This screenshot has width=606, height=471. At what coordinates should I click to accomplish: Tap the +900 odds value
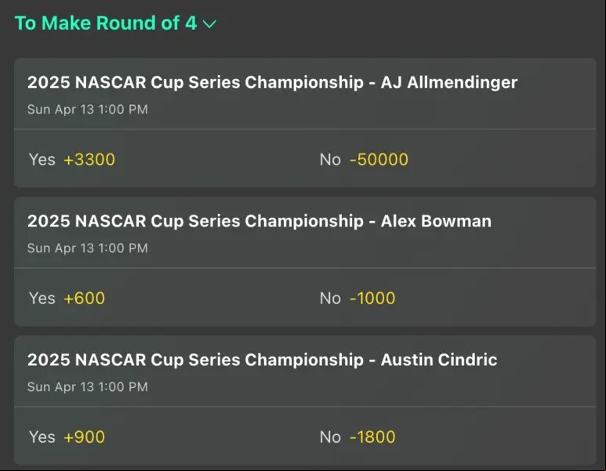[84, 437]
